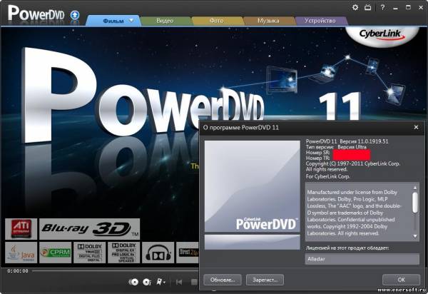
Task: Click the disc pop-up menu icon in playback bar
Action: click(x=134, y=282)
